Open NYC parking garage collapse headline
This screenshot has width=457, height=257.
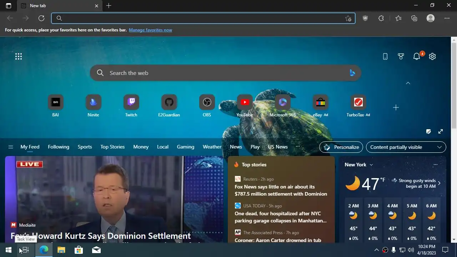click(281, 217)
